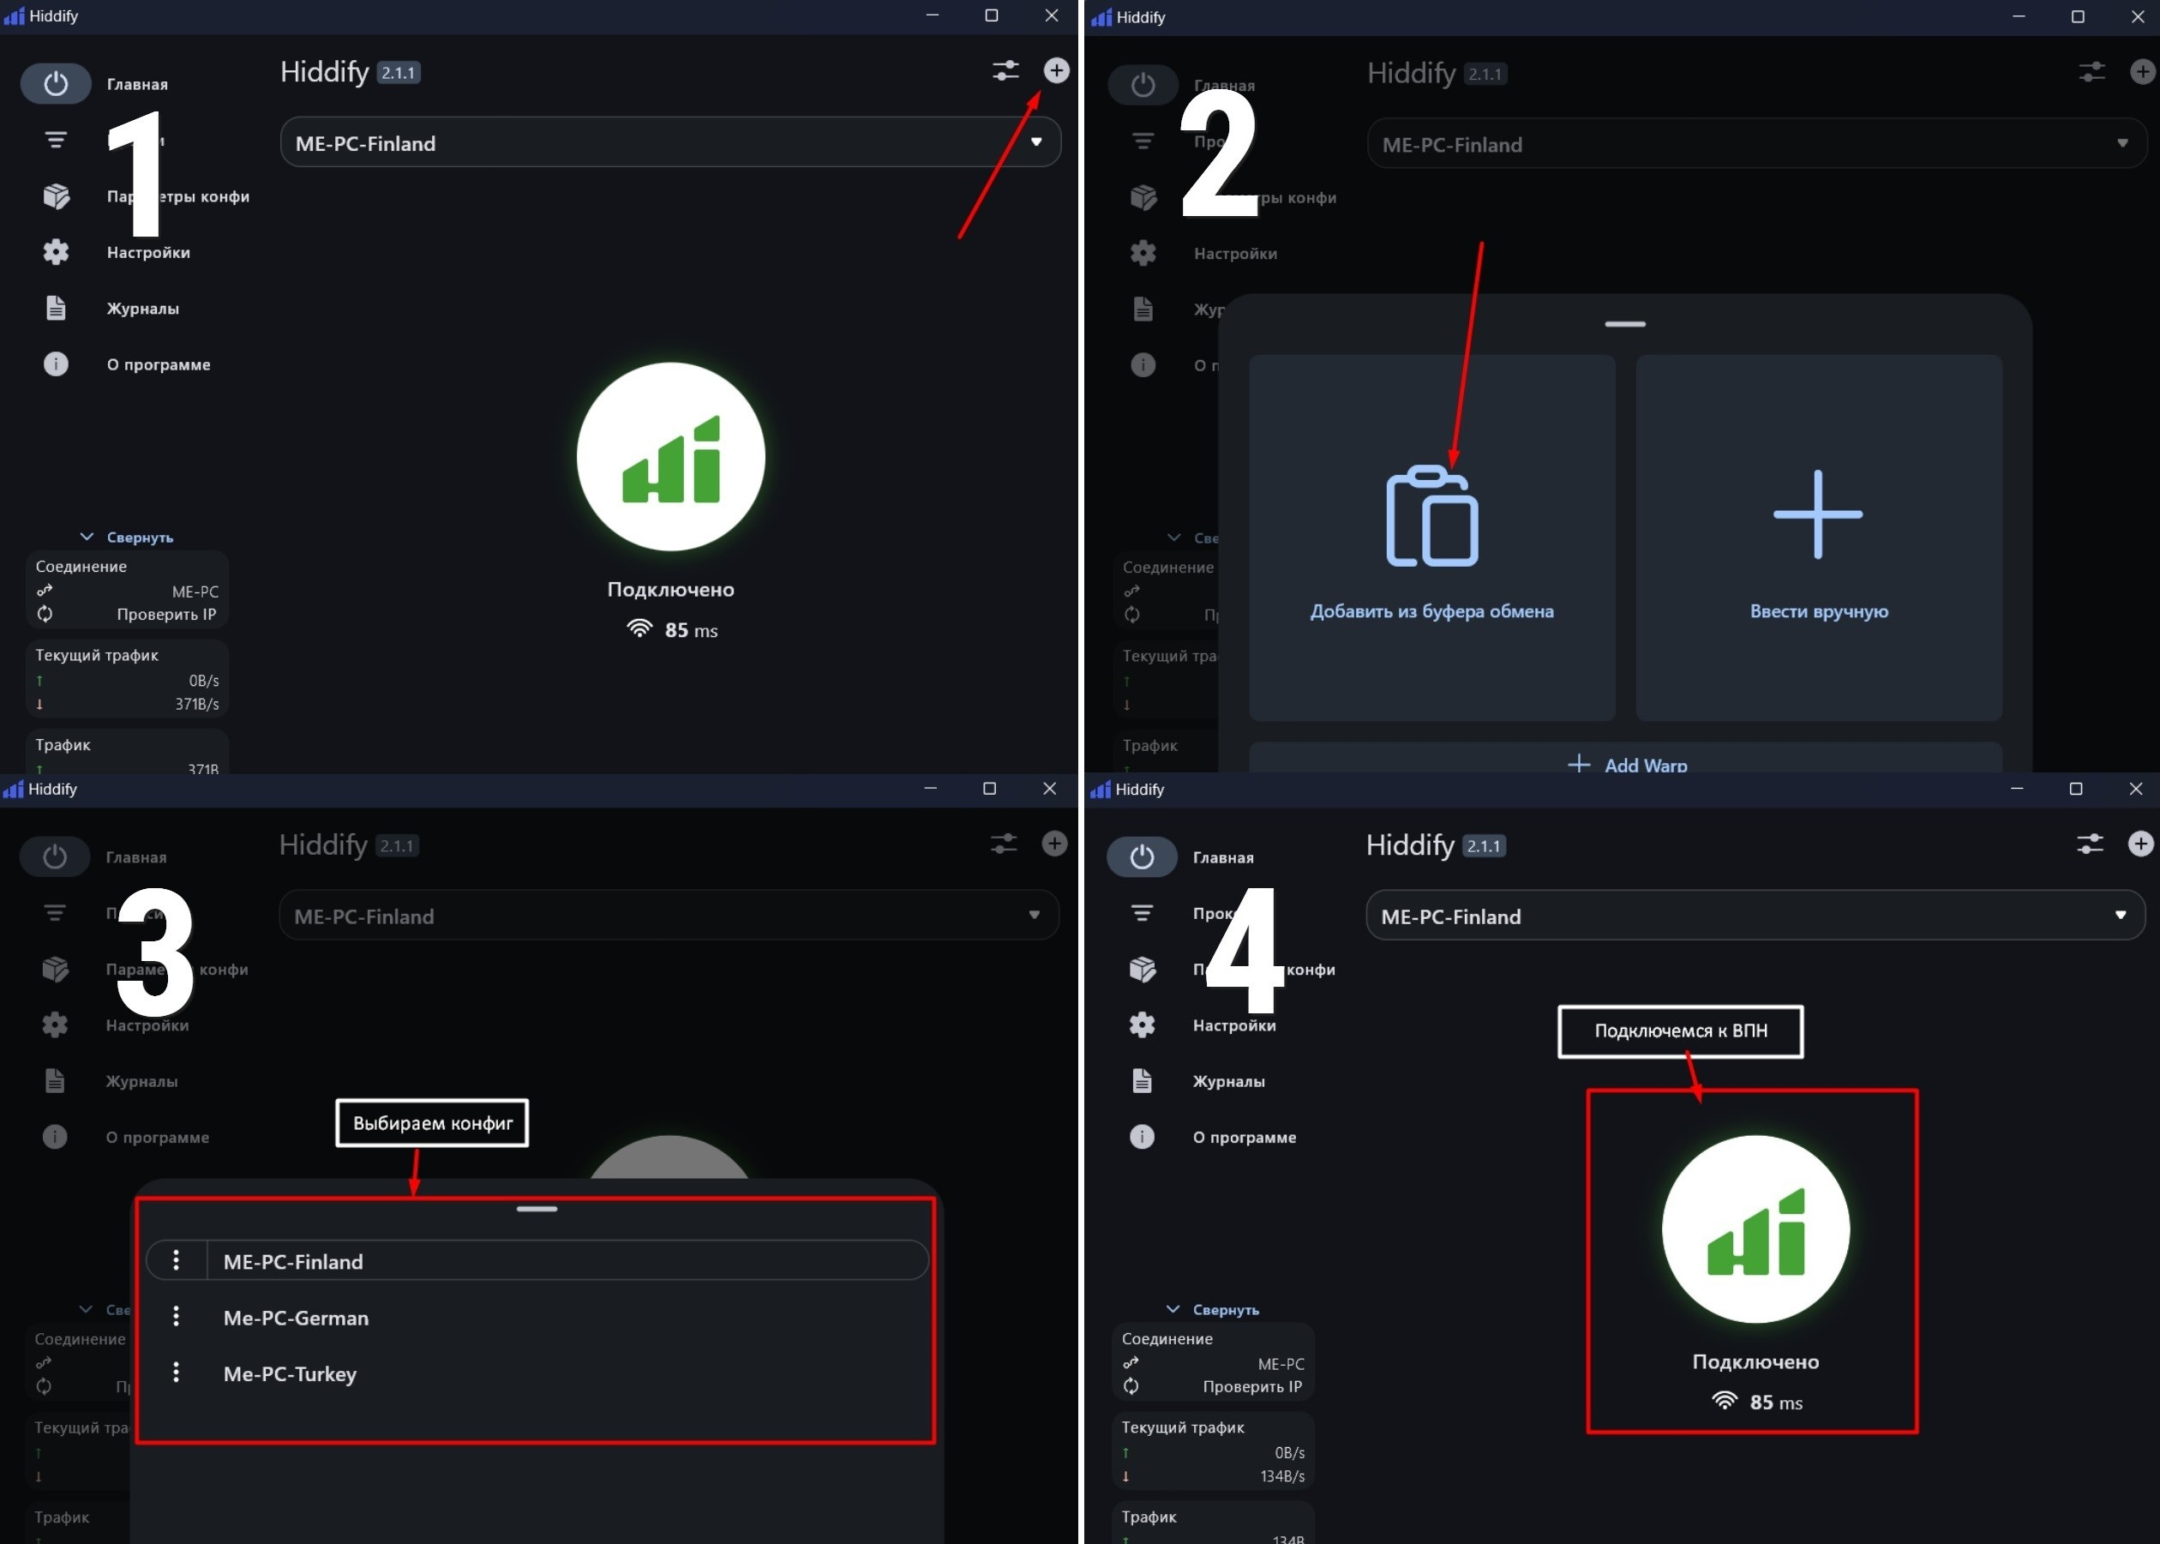Open three-dot menu for Me-PC-Turkey
The width and height of the screenshot is (2160, 1544).
click(x=176, y=1373)
